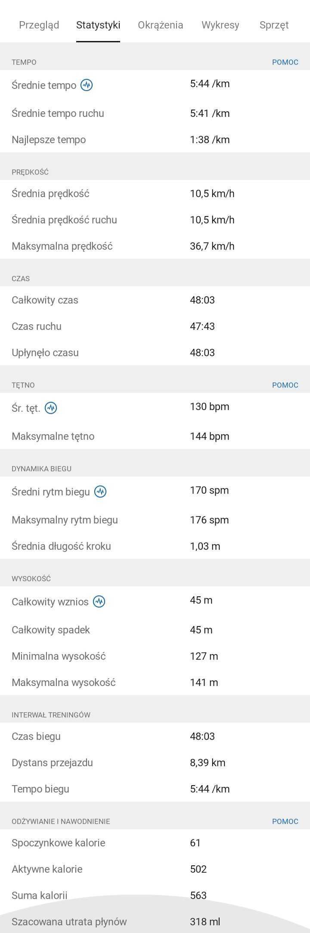Tap POMOC link in Tempo section
The image size is (310, 933).
pos(285,62)
